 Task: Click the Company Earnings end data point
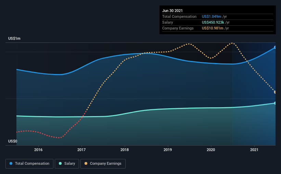275,92
